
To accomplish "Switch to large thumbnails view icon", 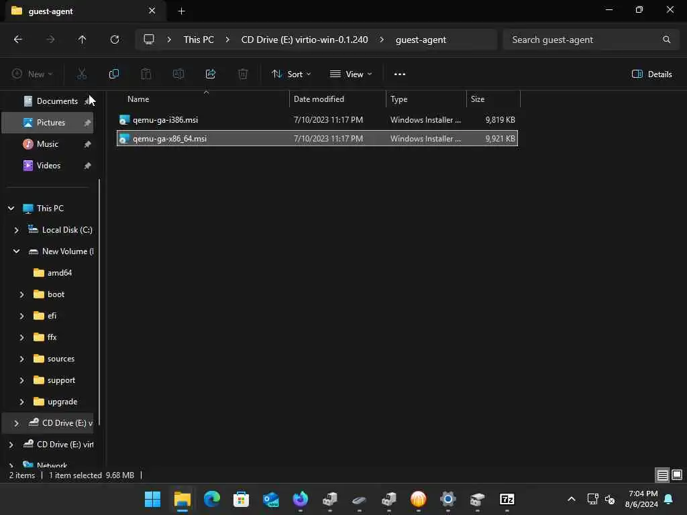I will pos(677,475).
